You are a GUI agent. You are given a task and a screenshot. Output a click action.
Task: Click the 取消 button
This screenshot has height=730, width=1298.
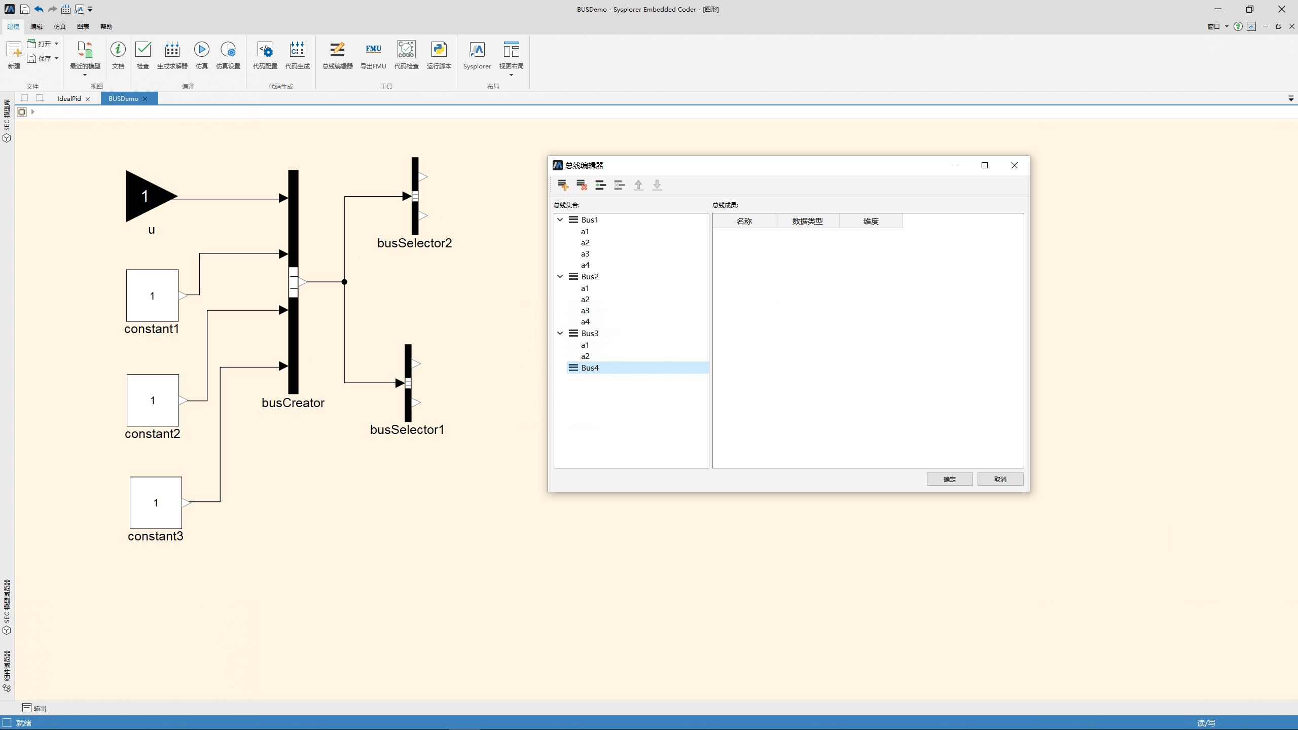pos(1000,479)
